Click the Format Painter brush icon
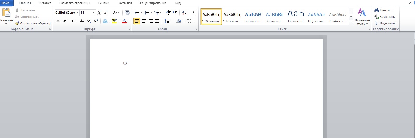 (17, 23)
